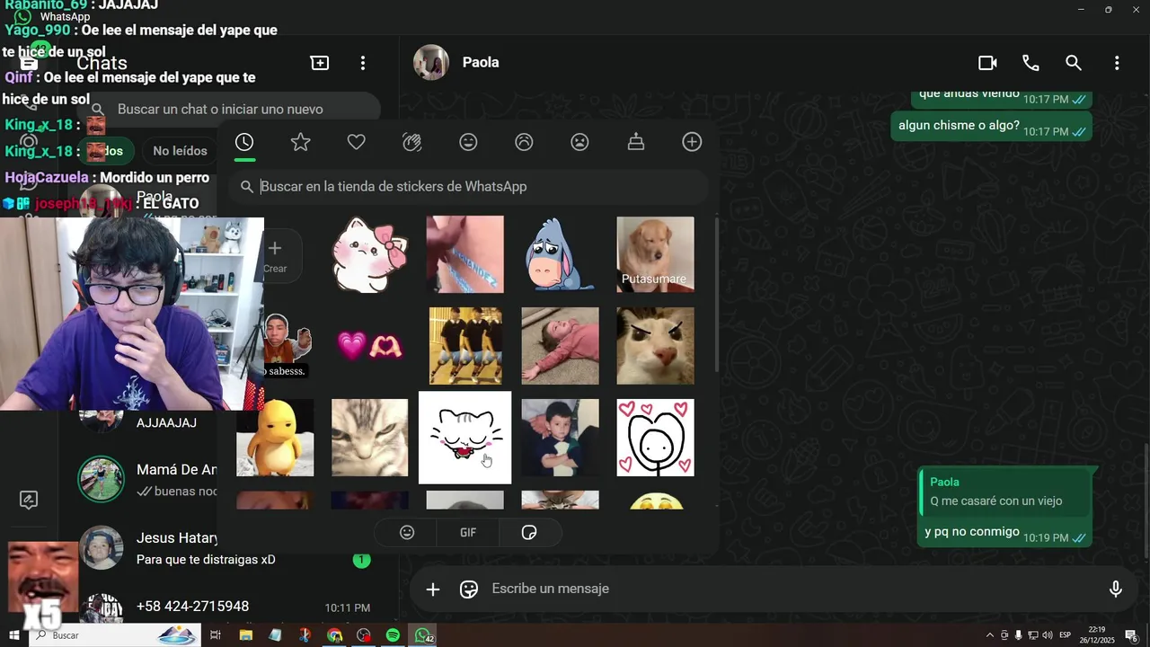Click the microphone voice message icon
This screenshot has height=647, width=1150.
(x=1115, y=589)
